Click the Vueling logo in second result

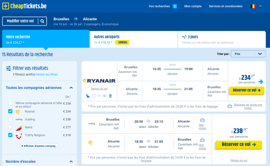91,124
